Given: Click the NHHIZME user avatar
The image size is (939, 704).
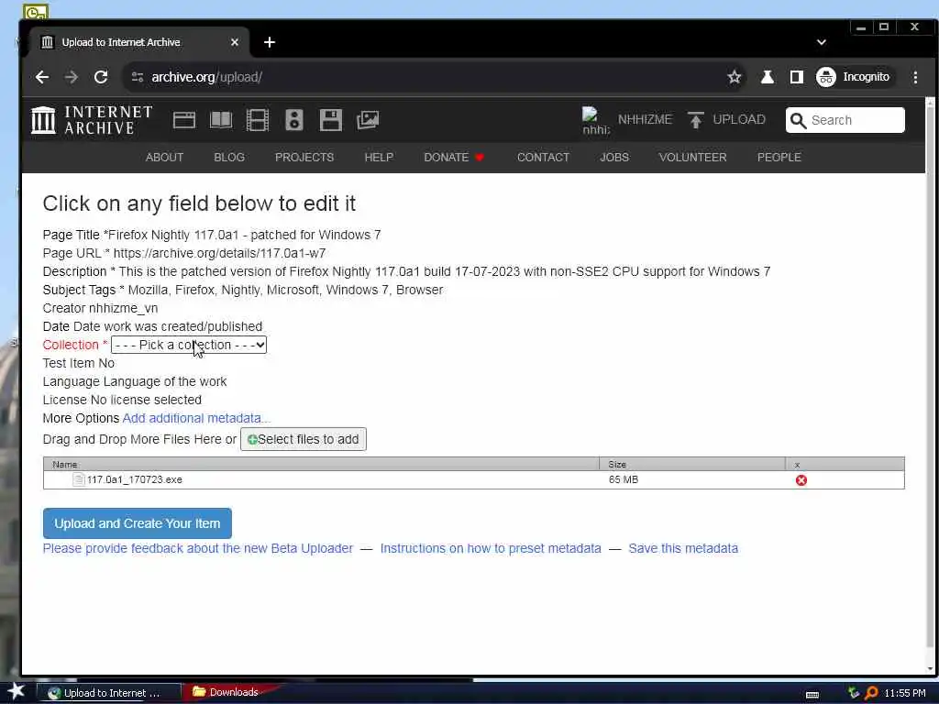Looking at the screenshot, I should click(x=596, y=120).
